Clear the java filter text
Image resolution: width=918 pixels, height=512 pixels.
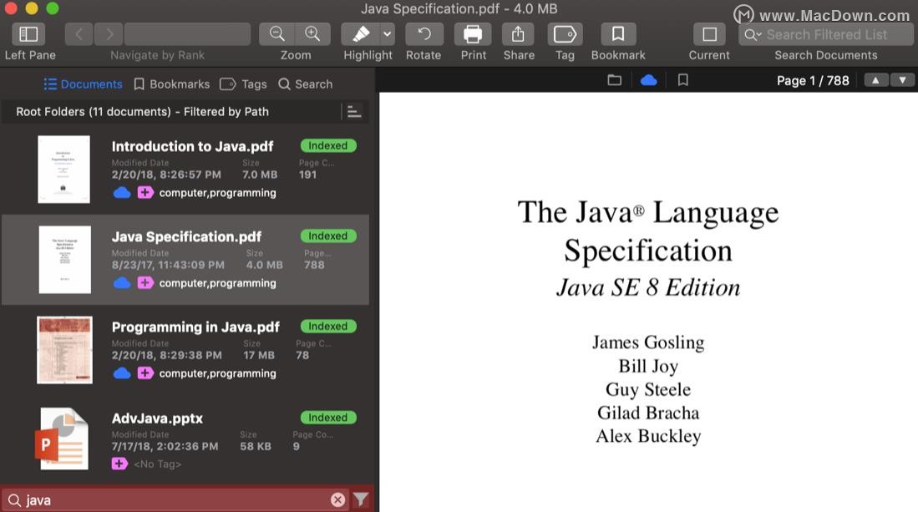337,499
